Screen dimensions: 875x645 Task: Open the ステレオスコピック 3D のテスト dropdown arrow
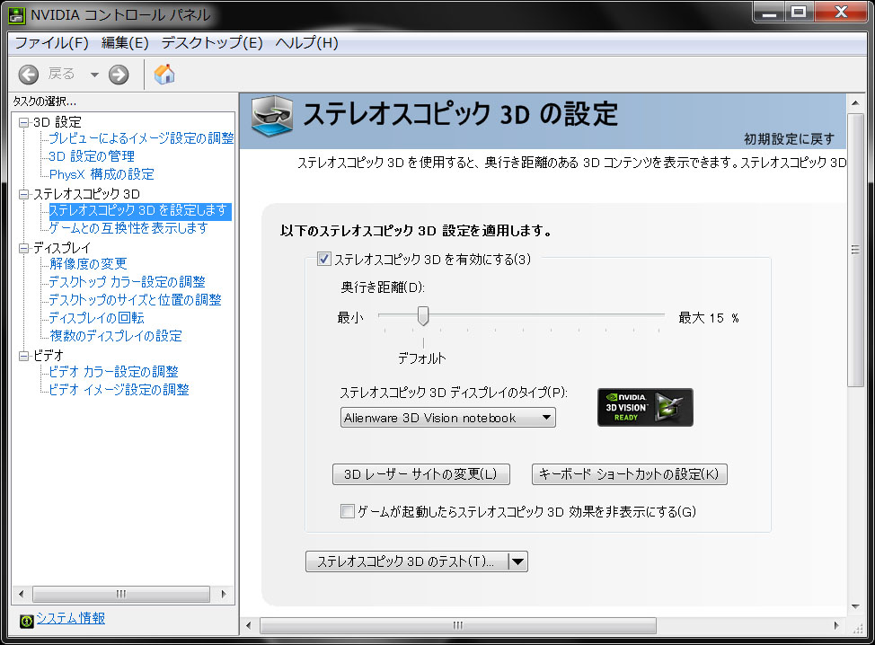click(x=517, y=561)
